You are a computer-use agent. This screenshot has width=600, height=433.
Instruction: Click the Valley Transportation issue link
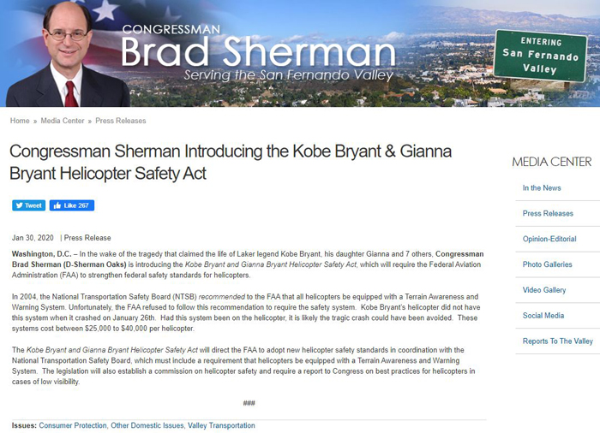click(221, 425)
